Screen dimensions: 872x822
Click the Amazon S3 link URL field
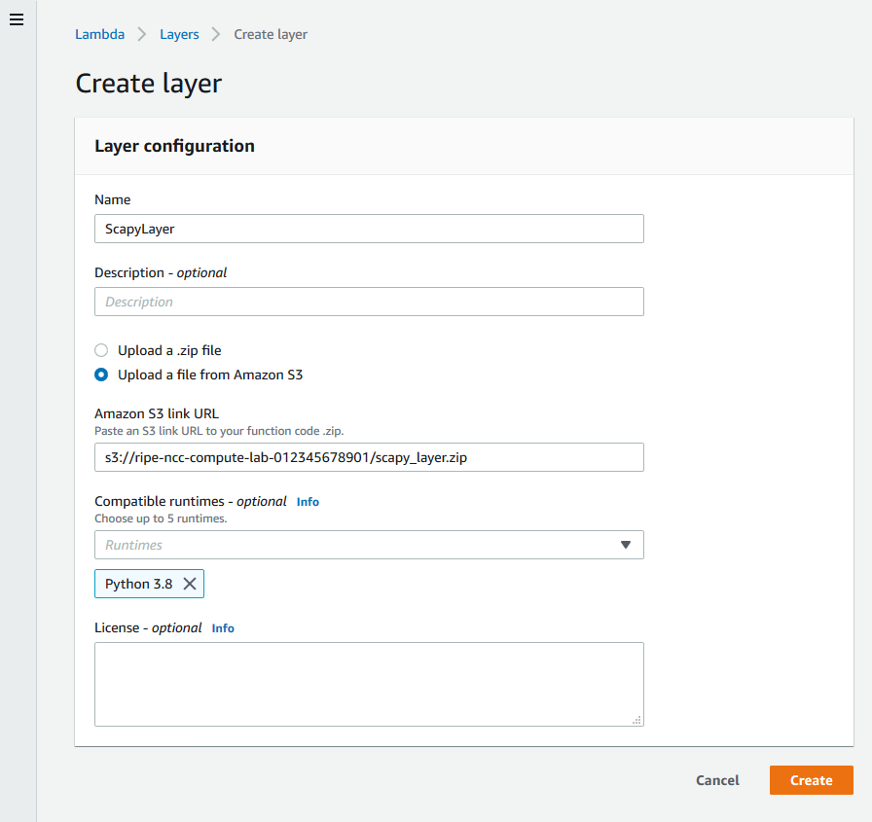[369, 457]
